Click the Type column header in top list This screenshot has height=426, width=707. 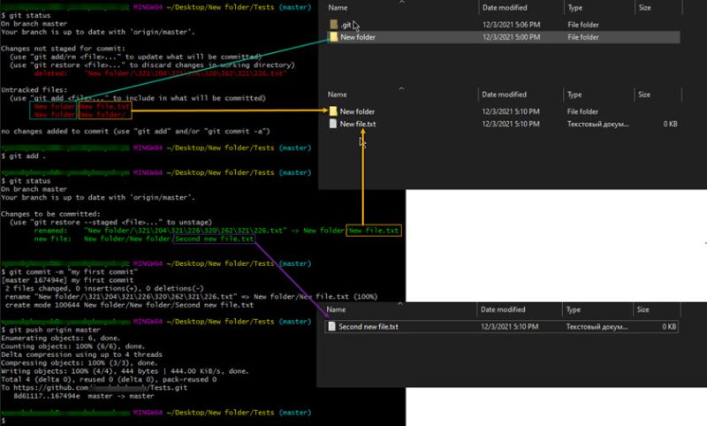click(574, 7)
